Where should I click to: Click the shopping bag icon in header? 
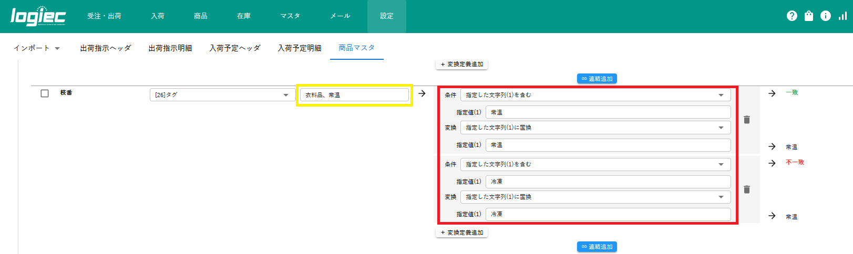click(x=808, y=16)
